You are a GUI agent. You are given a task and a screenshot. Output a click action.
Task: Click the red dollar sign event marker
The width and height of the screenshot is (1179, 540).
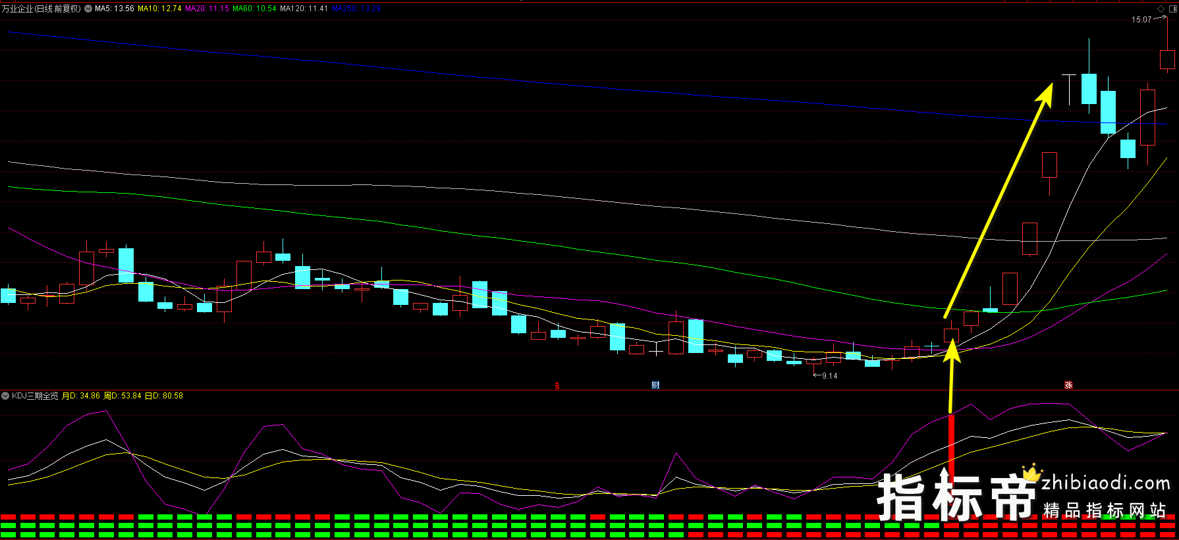pos(557,386)
